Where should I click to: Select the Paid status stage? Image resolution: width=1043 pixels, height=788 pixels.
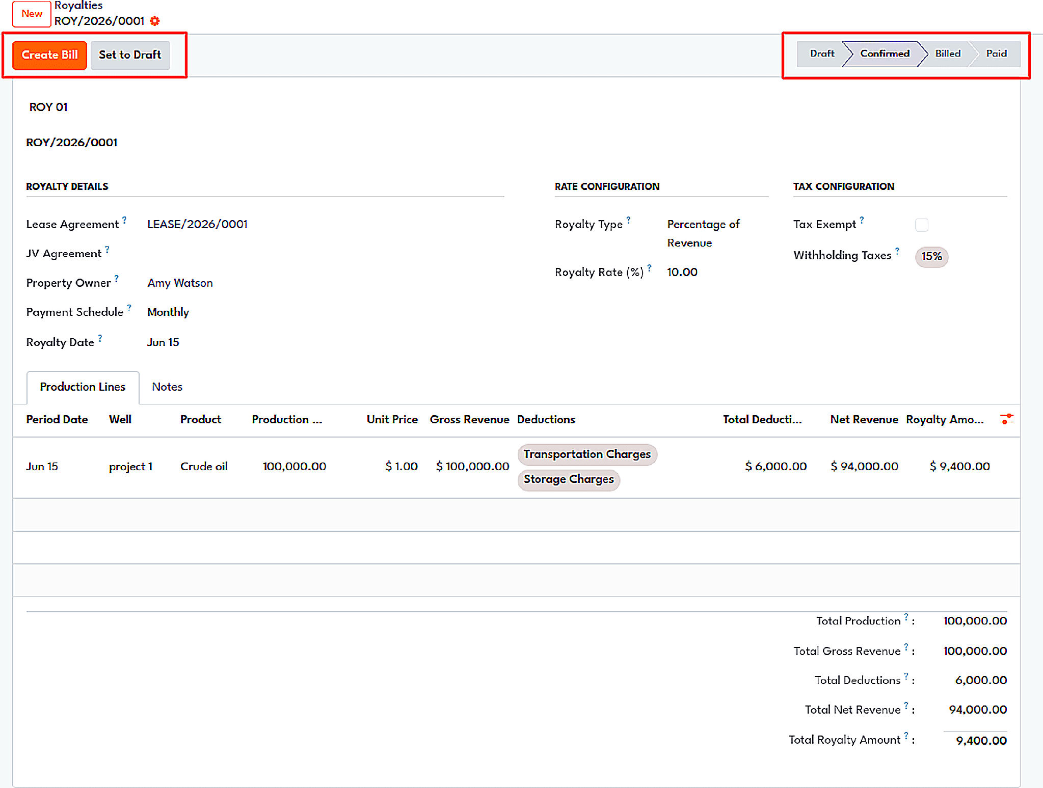tap(996, 53)
